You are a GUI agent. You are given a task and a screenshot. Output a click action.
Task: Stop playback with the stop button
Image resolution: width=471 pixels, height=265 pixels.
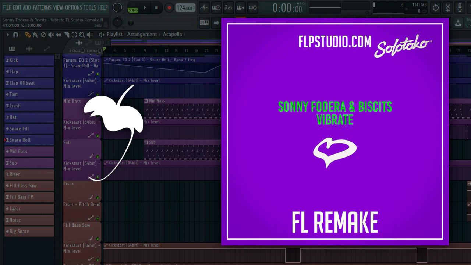click(x=156, y=7)
